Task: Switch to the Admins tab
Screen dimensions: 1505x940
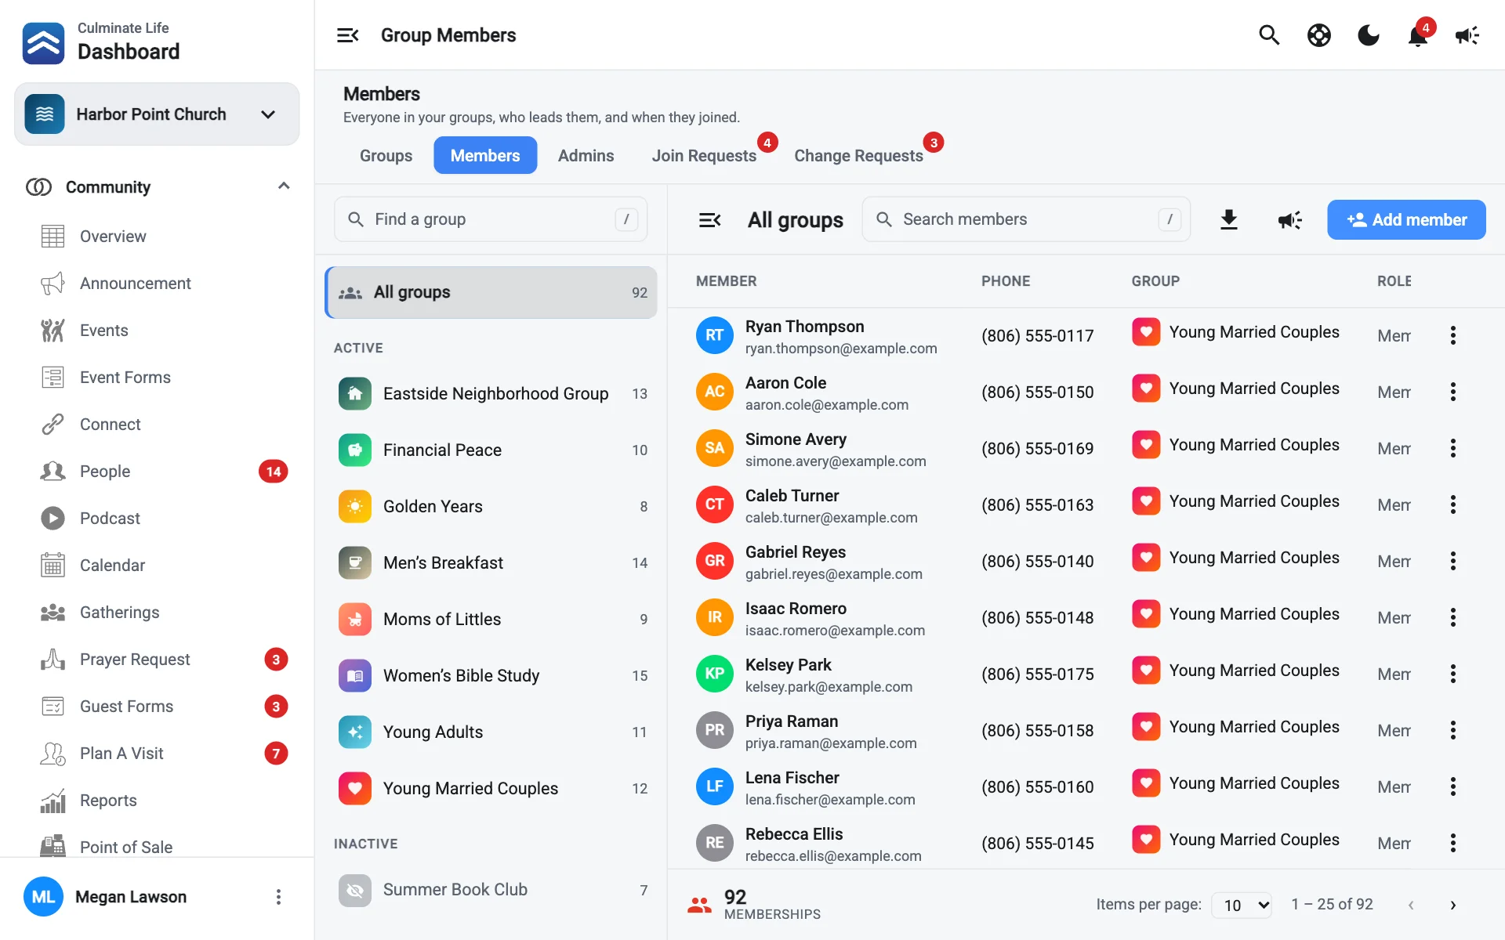Action: coord(586,155)
